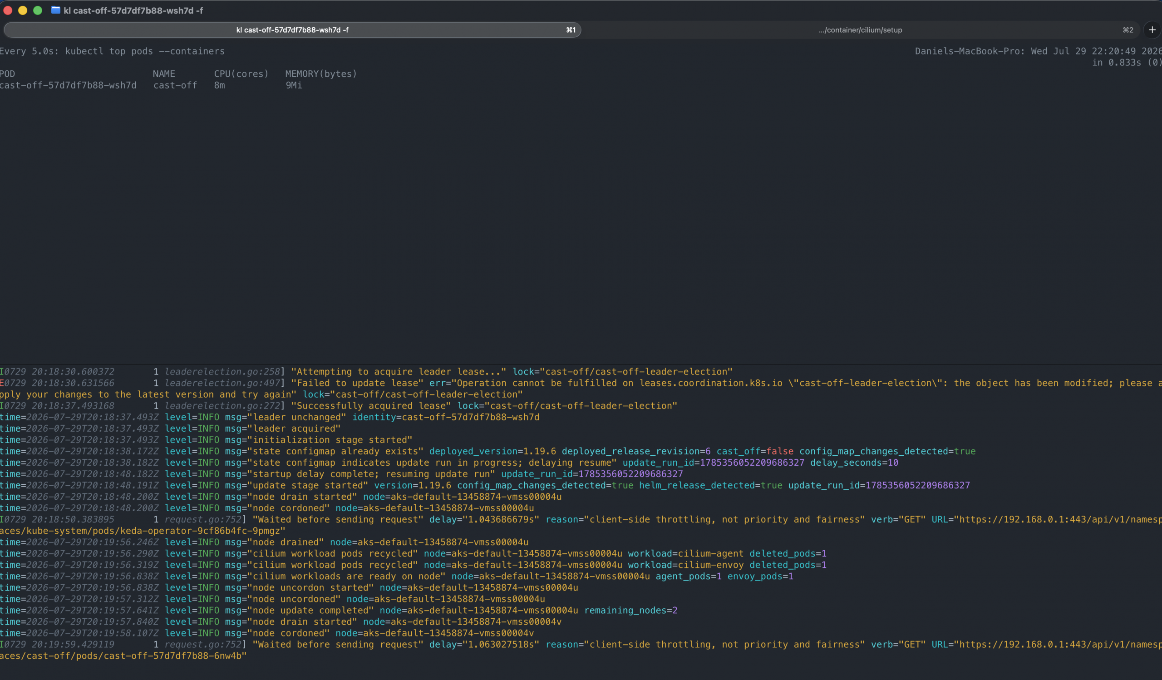Click the 'leader unchanged' log message
The height and width of the screenshot is (680, 1162).
297,417
